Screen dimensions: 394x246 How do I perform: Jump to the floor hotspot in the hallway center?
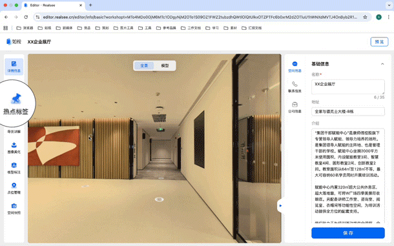coord(160,200)
